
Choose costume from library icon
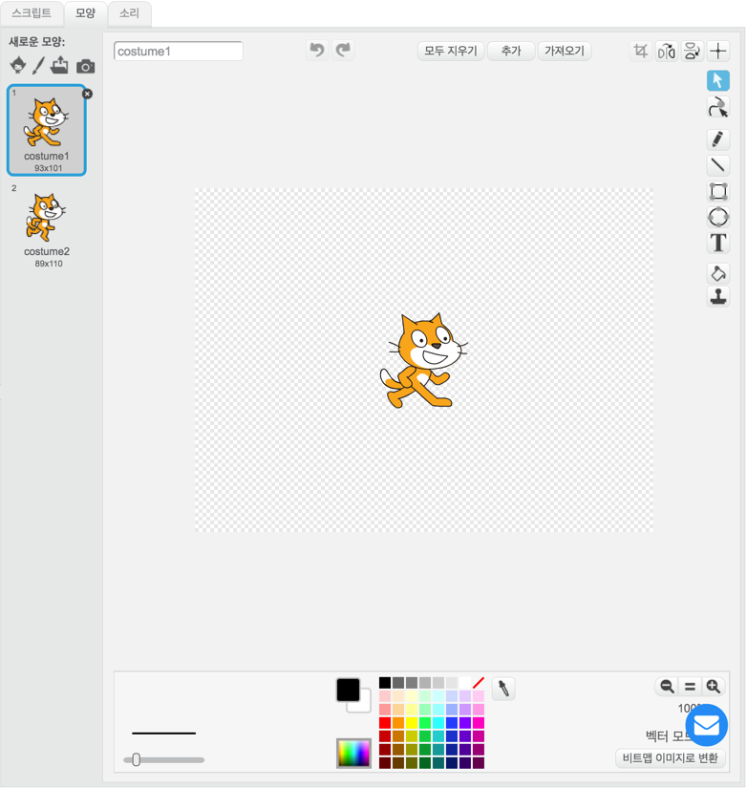(18, 65)
